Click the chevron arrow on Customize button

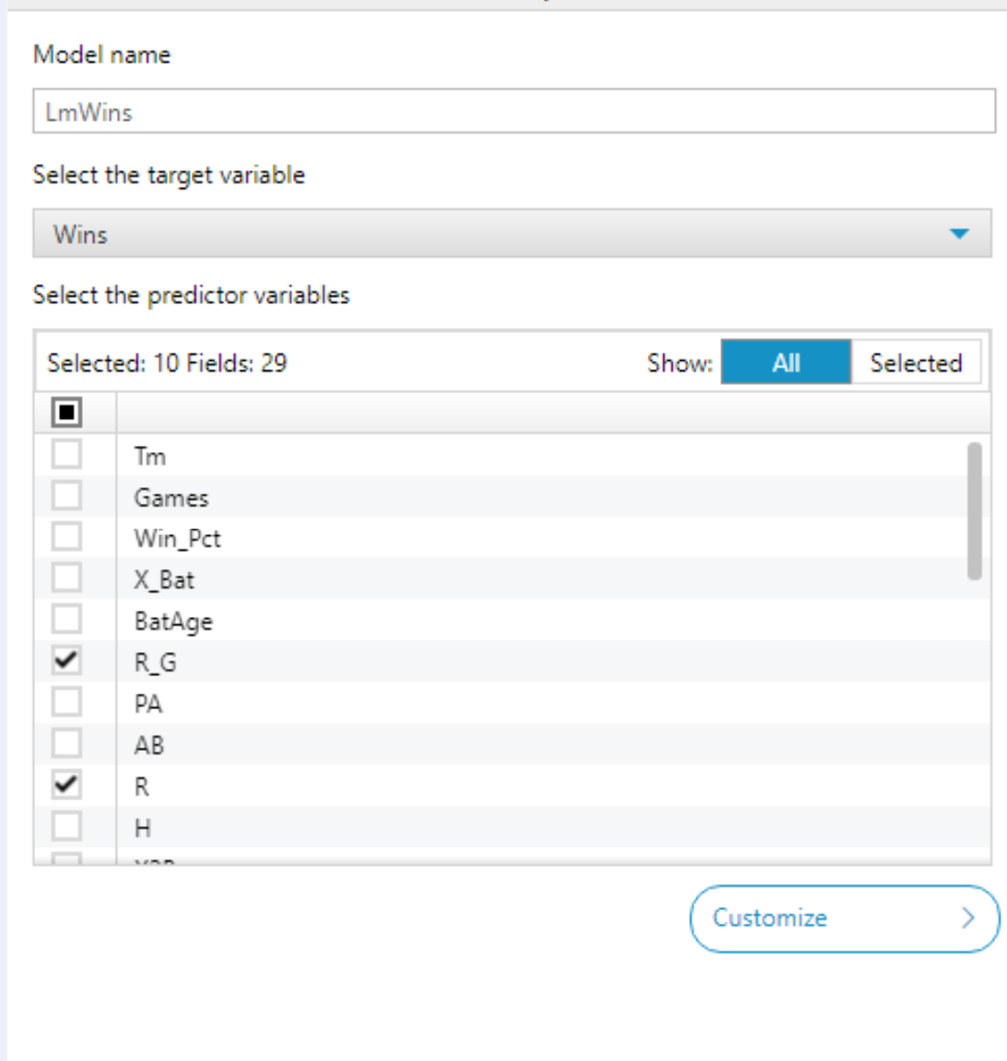pyautogui.click(x=967, y=918)
